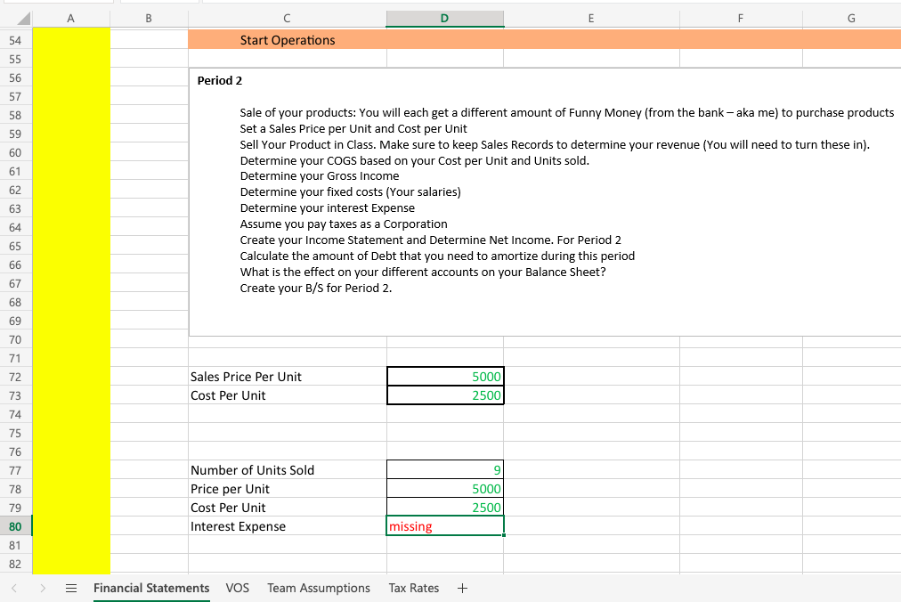Add a new sheet with the plus icon

(x=462, y=588)
